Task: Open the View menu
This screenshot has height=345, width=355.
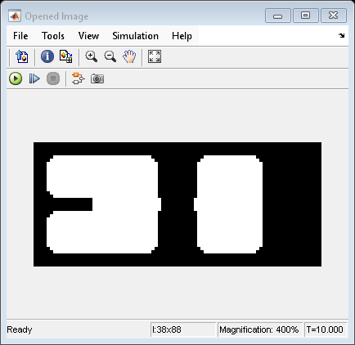Action: pyautogui.click(x=88, y=36)
